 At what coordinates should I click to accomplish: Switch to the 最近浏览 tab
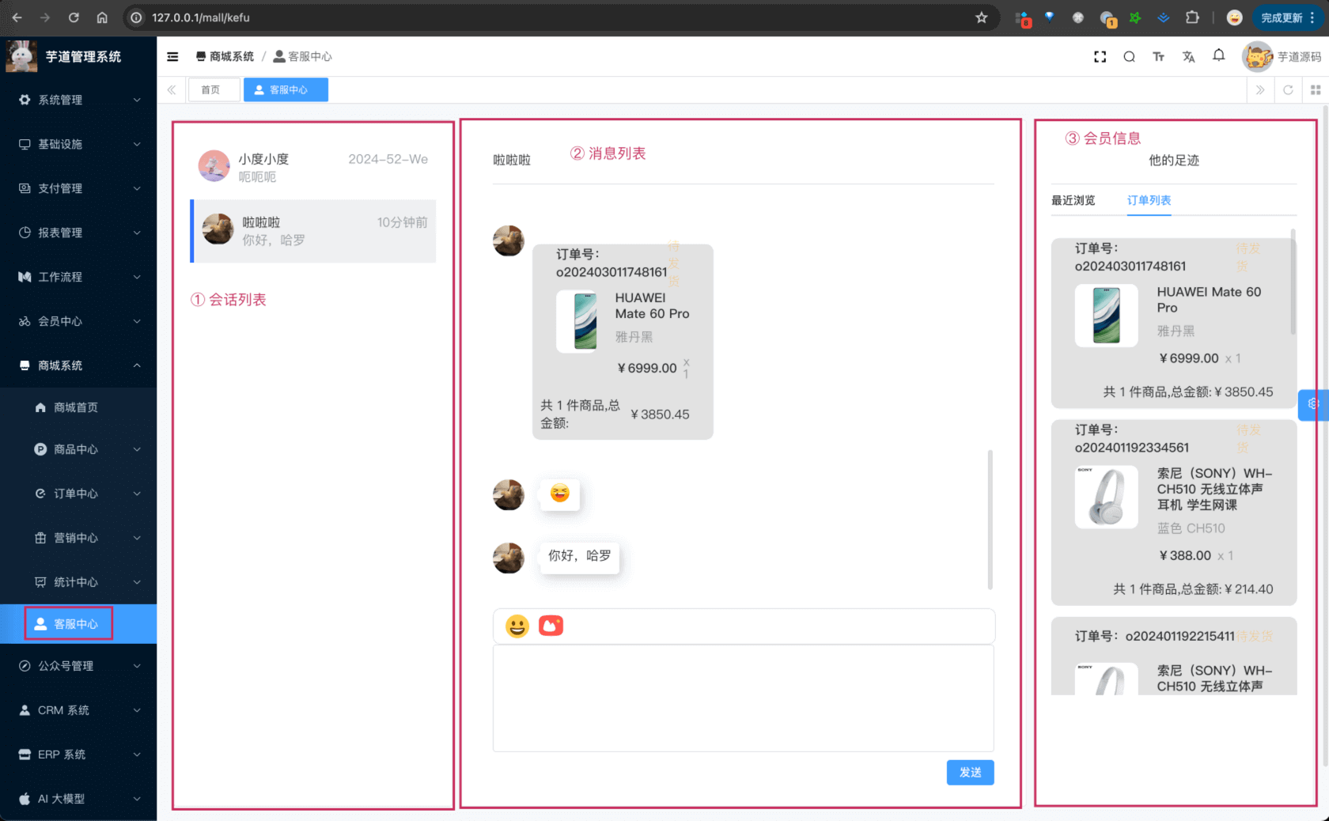coord(1073,200)
